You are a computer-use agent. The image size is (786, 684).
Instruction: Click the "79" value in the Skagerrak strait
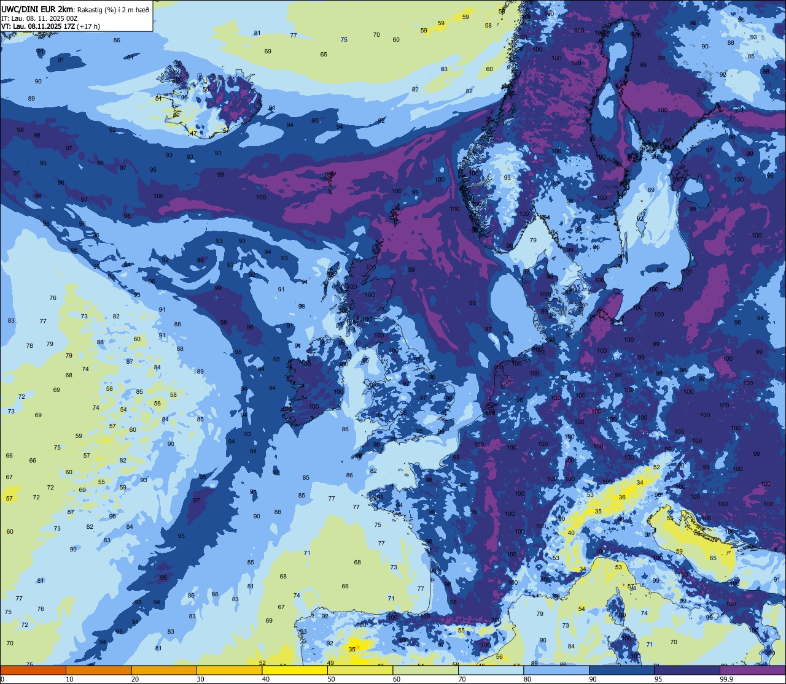(x=533, y=240)
